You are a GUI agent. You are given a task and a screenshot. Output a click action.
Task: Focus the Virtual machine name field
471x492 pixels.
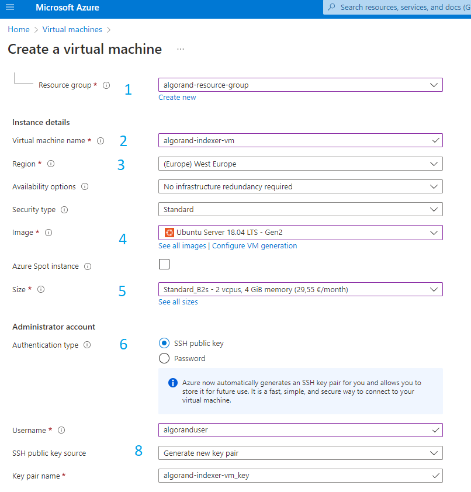coord(300,141)
